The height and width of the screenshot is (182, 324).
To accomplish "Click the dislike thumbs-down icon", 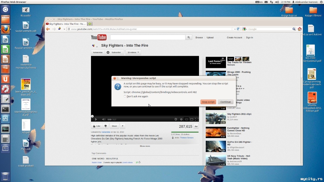I will coord(106,126).
